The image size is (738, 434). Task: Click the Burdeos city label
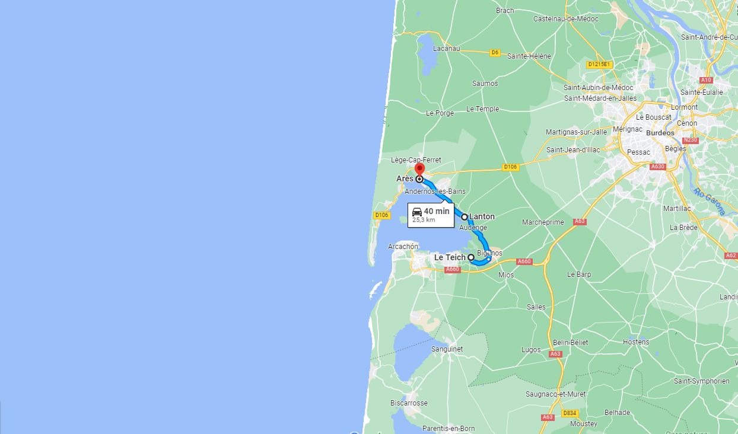660,133
